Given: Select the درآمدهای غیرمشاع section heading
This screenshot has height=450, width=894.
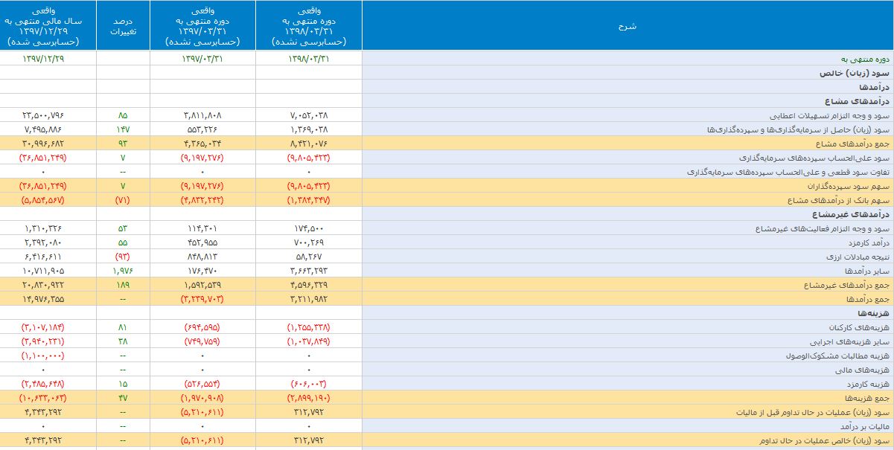Looking at the screenshot, I should coord(856,214).
